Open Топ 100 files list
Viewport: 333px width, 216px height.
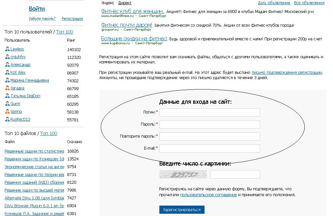click(49, 133)
